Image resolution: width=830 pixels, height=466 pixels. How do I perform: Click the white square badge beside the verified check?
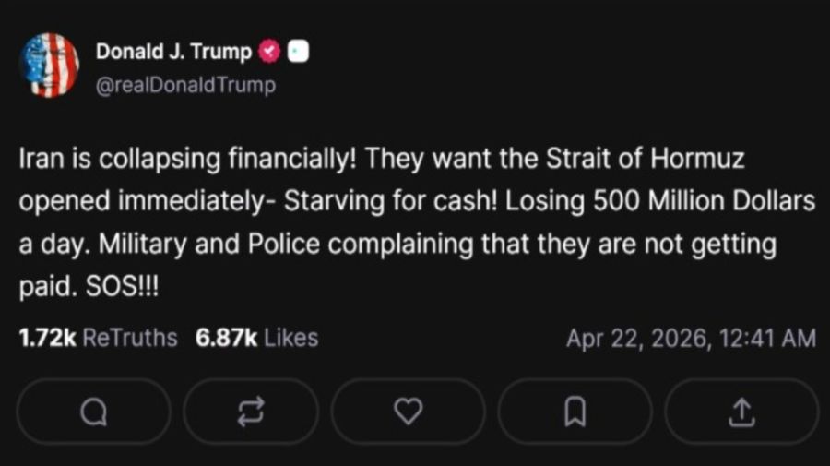click(x=298, y=53)
